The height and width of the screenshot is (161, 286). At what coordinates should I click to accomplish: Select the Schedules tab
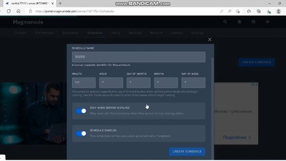coord(95,33)
